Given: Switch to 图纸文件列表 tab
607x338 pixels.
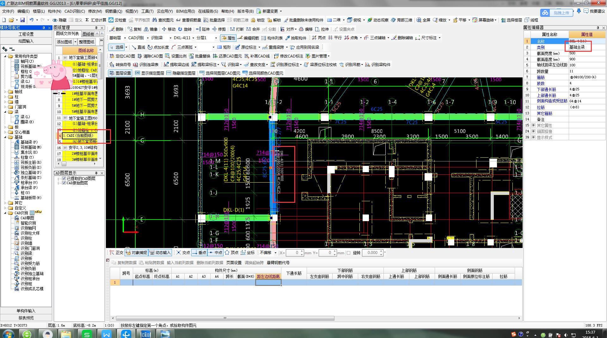Looking at the screenshot, I should (x=67, y=34).
